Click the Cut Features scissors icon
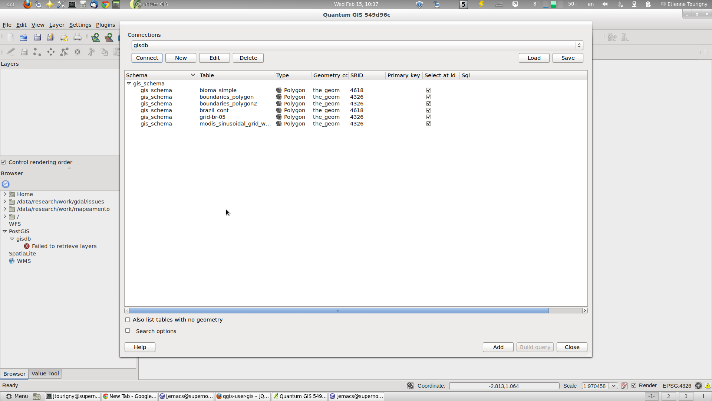Viewport: 712px width, 401px height. 91,52
